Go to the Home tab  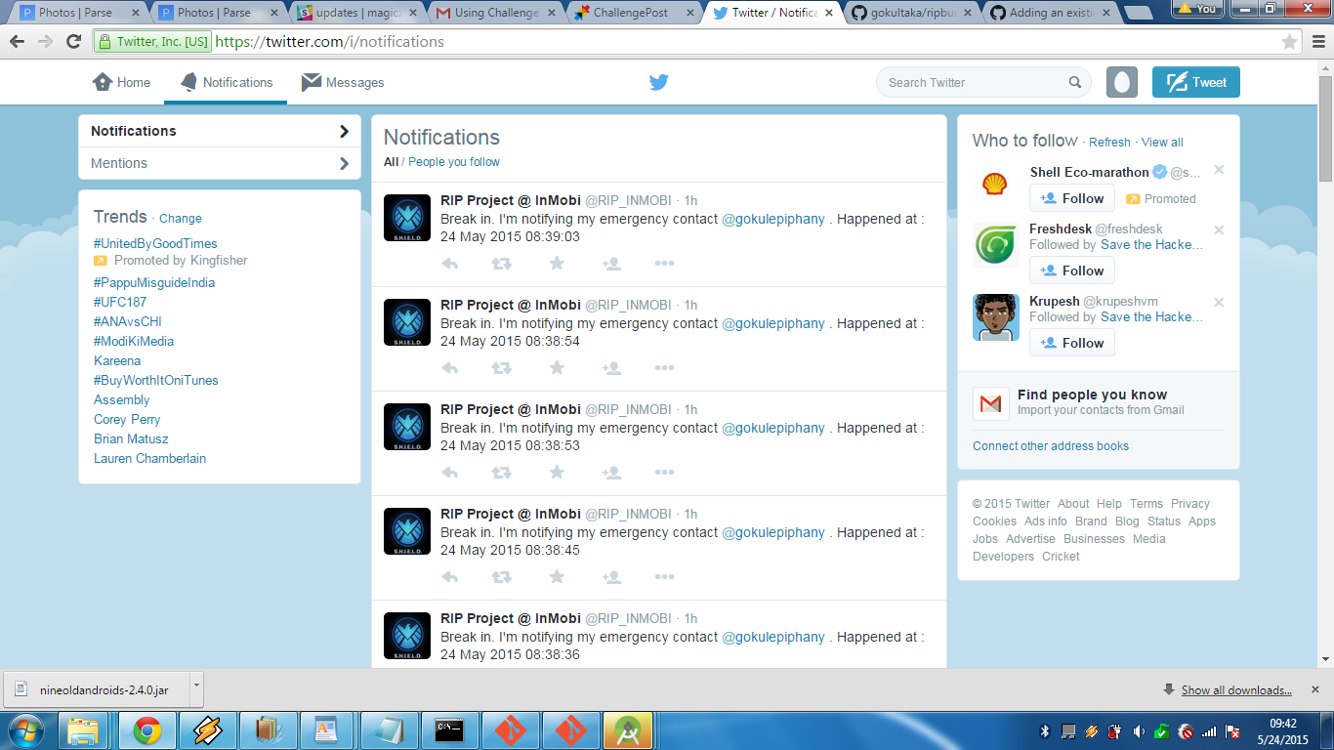(x=122, y=83)
